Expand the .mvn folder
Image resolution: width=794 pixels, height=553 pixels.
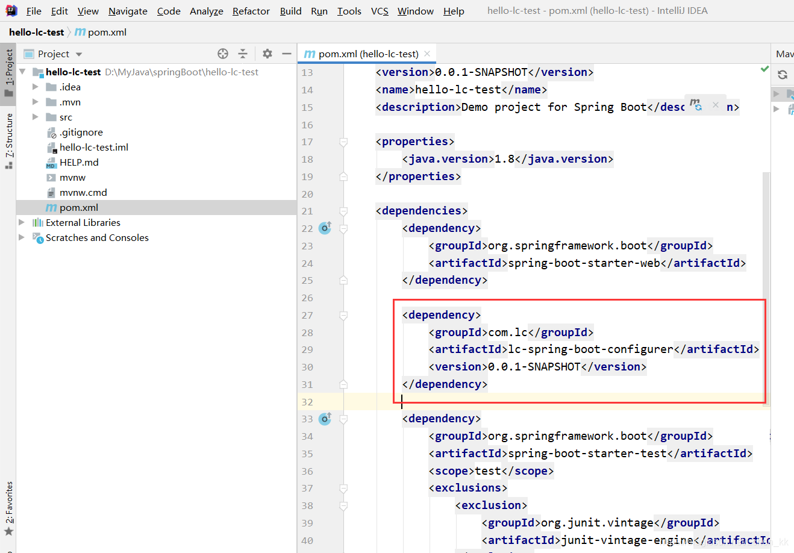click(x=36, y=102)
